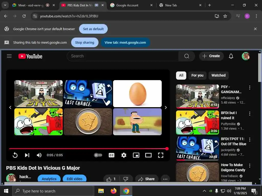Open a new browser tab
262x196 pixels.
point(209,5)
